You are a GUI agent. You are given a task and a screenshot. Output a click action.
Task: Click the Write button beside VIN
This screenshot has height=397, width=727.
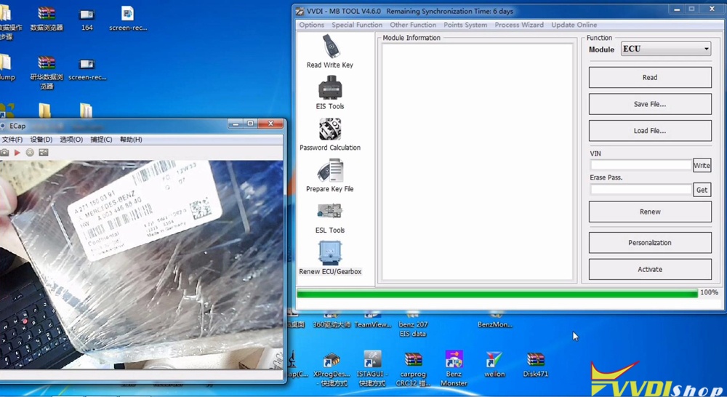click(702, 165)
